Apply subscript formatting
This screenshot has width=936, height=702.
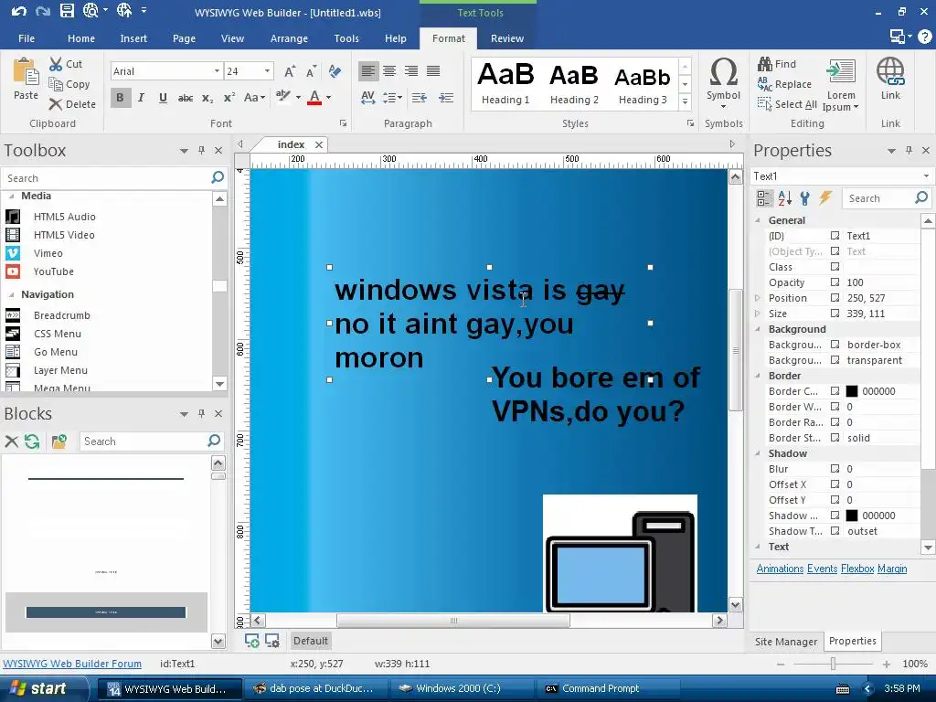[207, 98]
